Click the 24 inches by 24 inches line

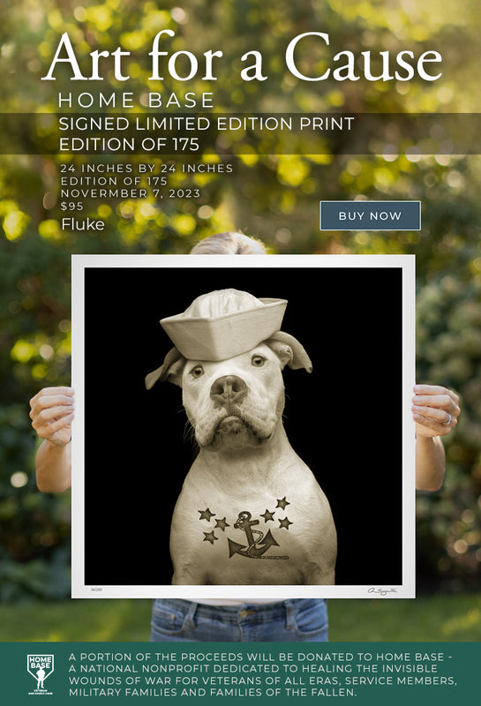pos(147,169)
